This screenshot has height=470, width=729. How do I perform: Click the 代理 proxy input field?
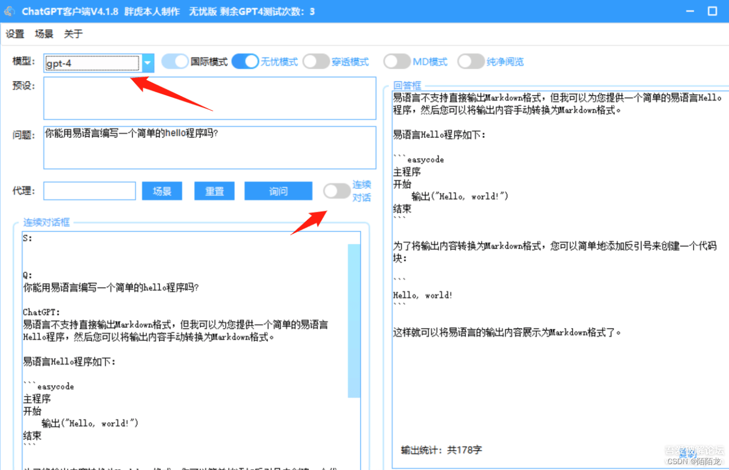90,191
